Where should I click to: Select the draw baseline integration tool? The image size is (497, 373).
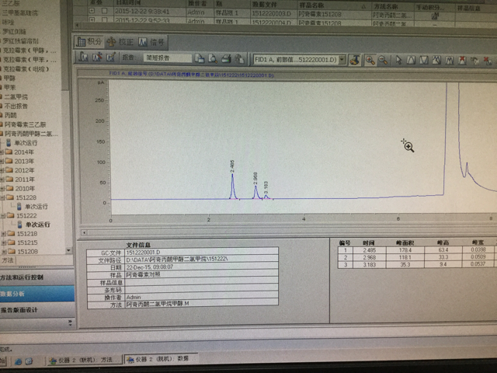(x=411, y=60)
